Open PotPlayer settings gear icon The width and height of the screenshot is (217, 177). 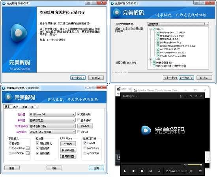coord(191,171)
